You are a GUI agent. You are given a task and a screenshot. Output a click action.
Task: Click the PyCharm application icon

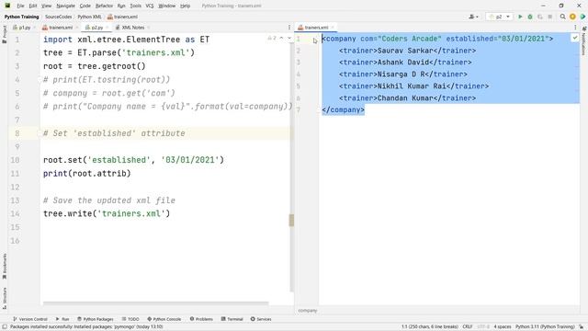click(x=7, y=6)
